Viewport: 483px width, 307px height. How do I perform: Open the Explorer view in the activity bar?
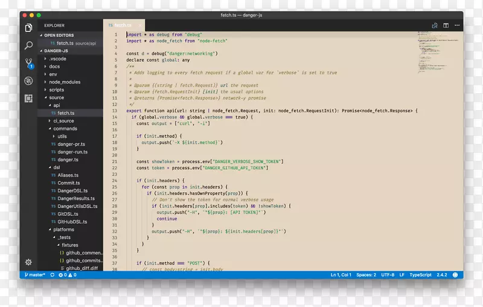28,28
